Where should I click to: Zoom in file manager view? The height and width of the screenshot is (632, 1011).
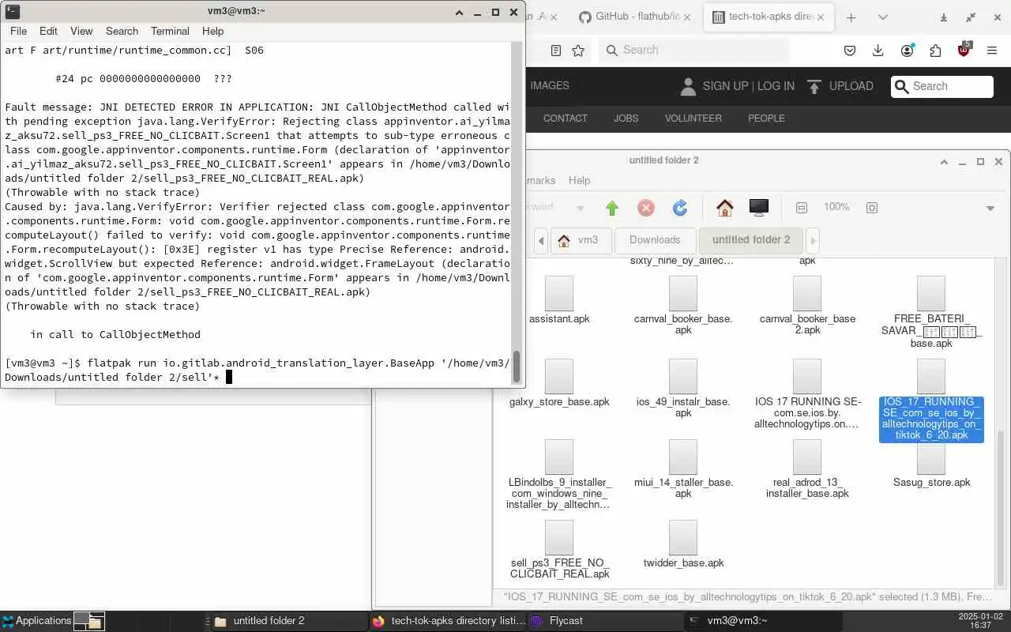tap(872, 207)
